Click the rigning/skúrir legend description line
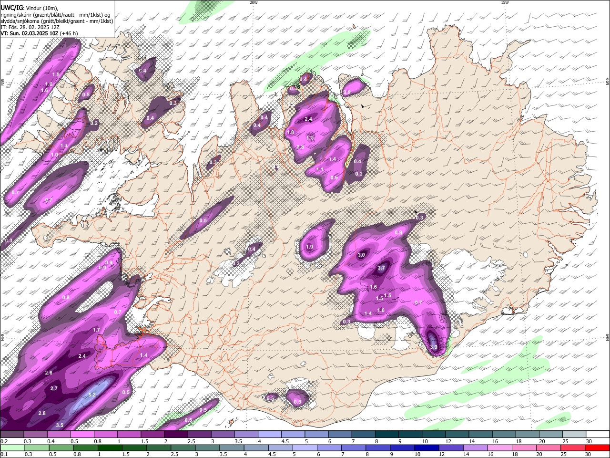Screen dimensions: 610x458 [56, 14]
